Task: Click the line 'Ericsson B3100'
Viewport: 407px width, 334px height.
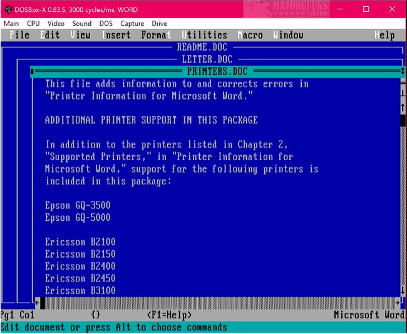Action: (x=80, y=290)
